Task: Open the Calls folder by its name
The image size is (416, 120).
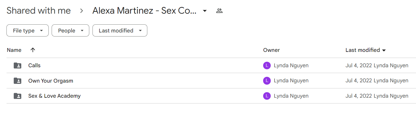Action: click(x=34, y=66)
